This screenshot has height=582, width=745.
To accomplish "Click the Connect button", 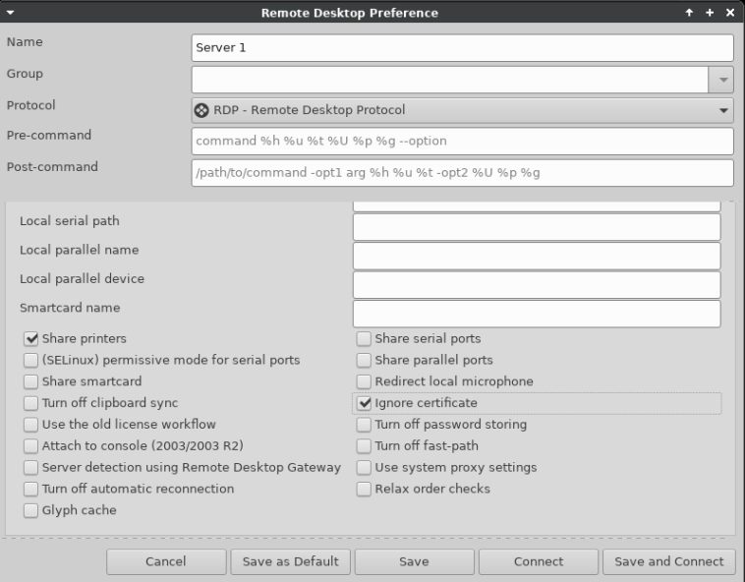I will 538,561.
